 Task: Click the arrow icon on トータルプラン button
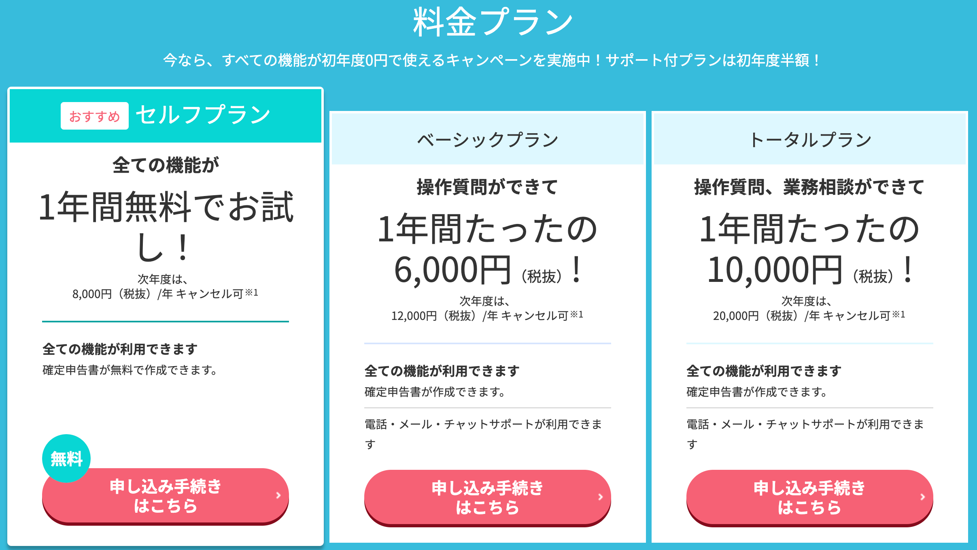tap(923, 497)
